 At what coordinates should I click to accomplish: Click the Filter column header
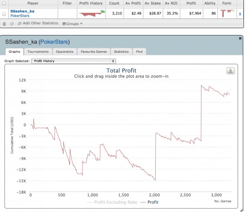(67, 3)
